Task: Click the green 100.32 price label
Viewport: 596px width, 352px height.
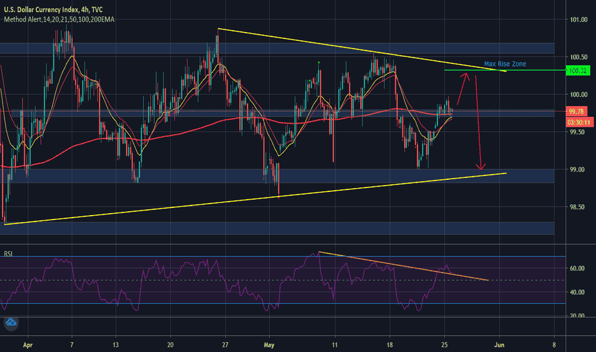Action: [577, 70]
